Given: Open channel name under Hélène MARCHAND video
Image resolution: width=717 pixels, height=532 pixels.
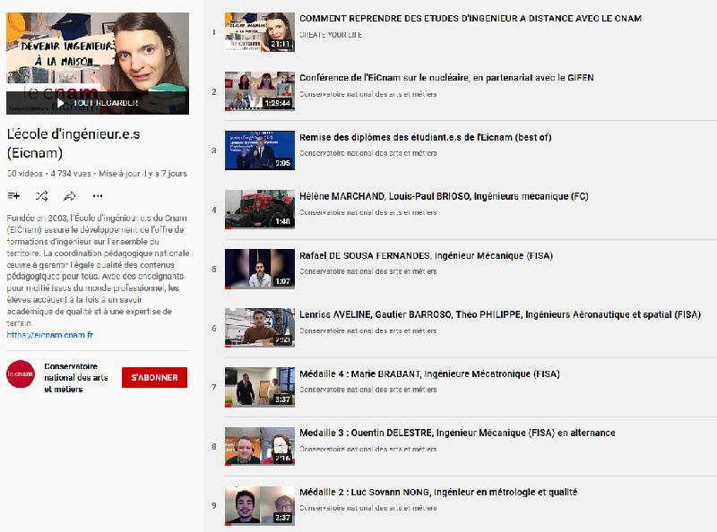Looking at the screenshot, I should click(368, 212).
